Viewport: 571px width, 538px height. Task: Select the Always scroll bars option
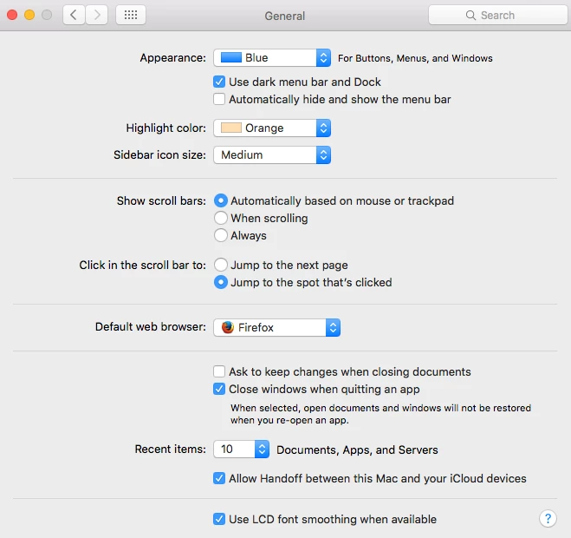tap(221, 235)
